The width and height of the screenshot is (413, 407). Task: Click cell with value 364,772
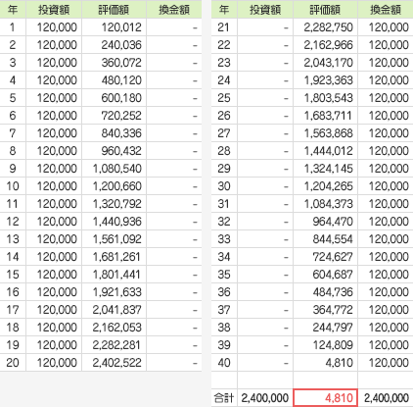tap(326, 310)
